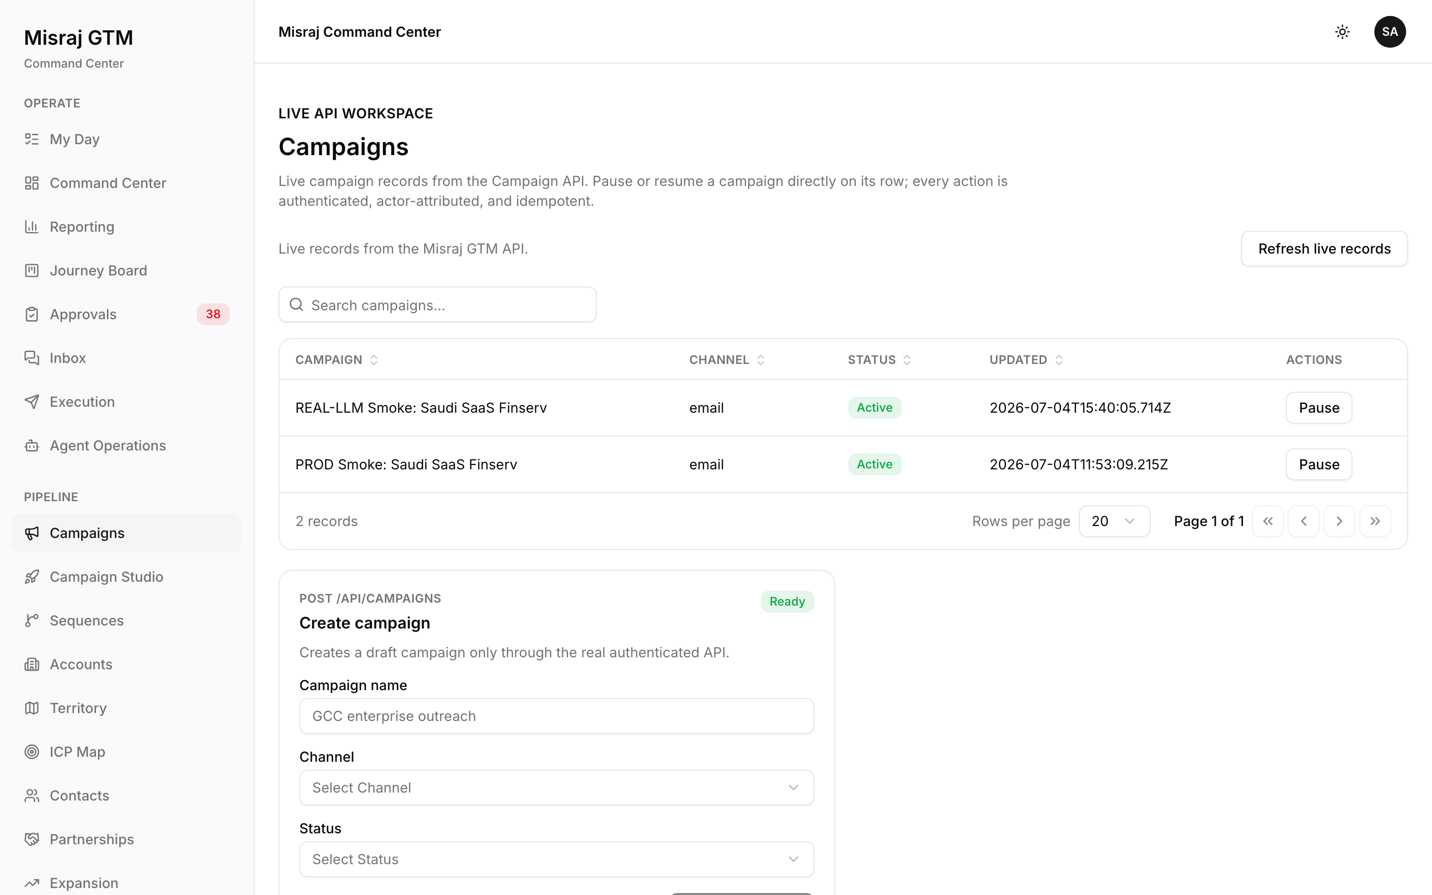Click the Approvals clipboard icon
Viewport: 1432px width, 895px height.
pos(32,314)
